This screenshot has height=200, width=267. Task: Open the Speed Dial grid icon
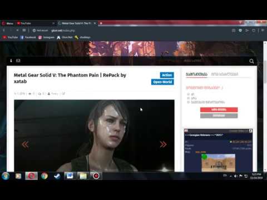coord(24,30)
